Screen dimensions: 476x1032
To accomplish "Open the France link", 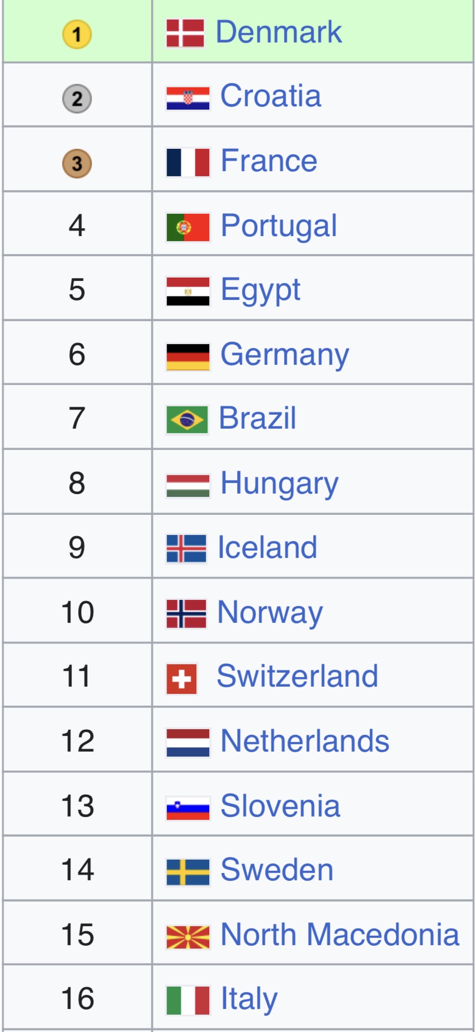I will tap(269, 161).
